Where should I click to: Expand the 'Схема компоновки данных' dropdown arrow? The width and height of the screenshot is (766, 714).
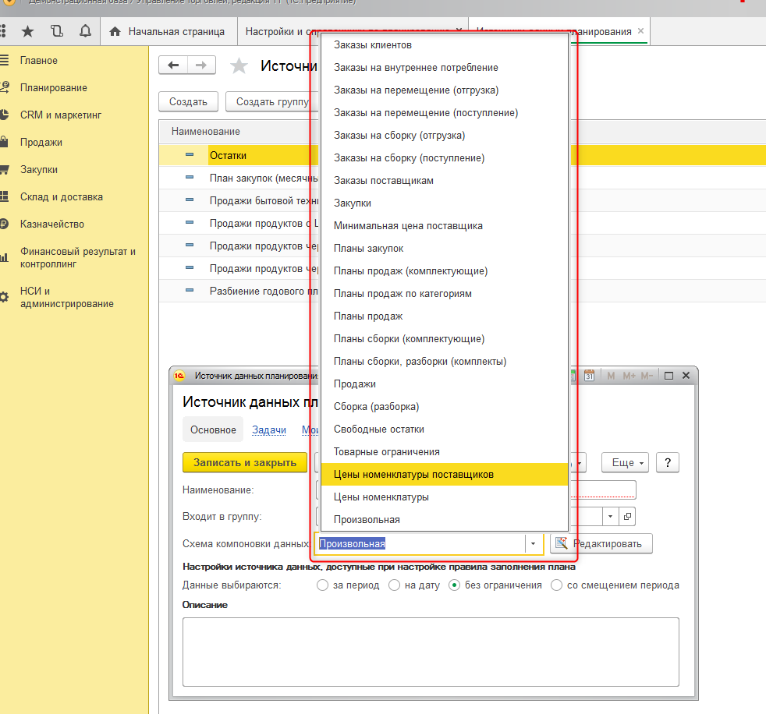pyautogui.click(x=534, y=543)
